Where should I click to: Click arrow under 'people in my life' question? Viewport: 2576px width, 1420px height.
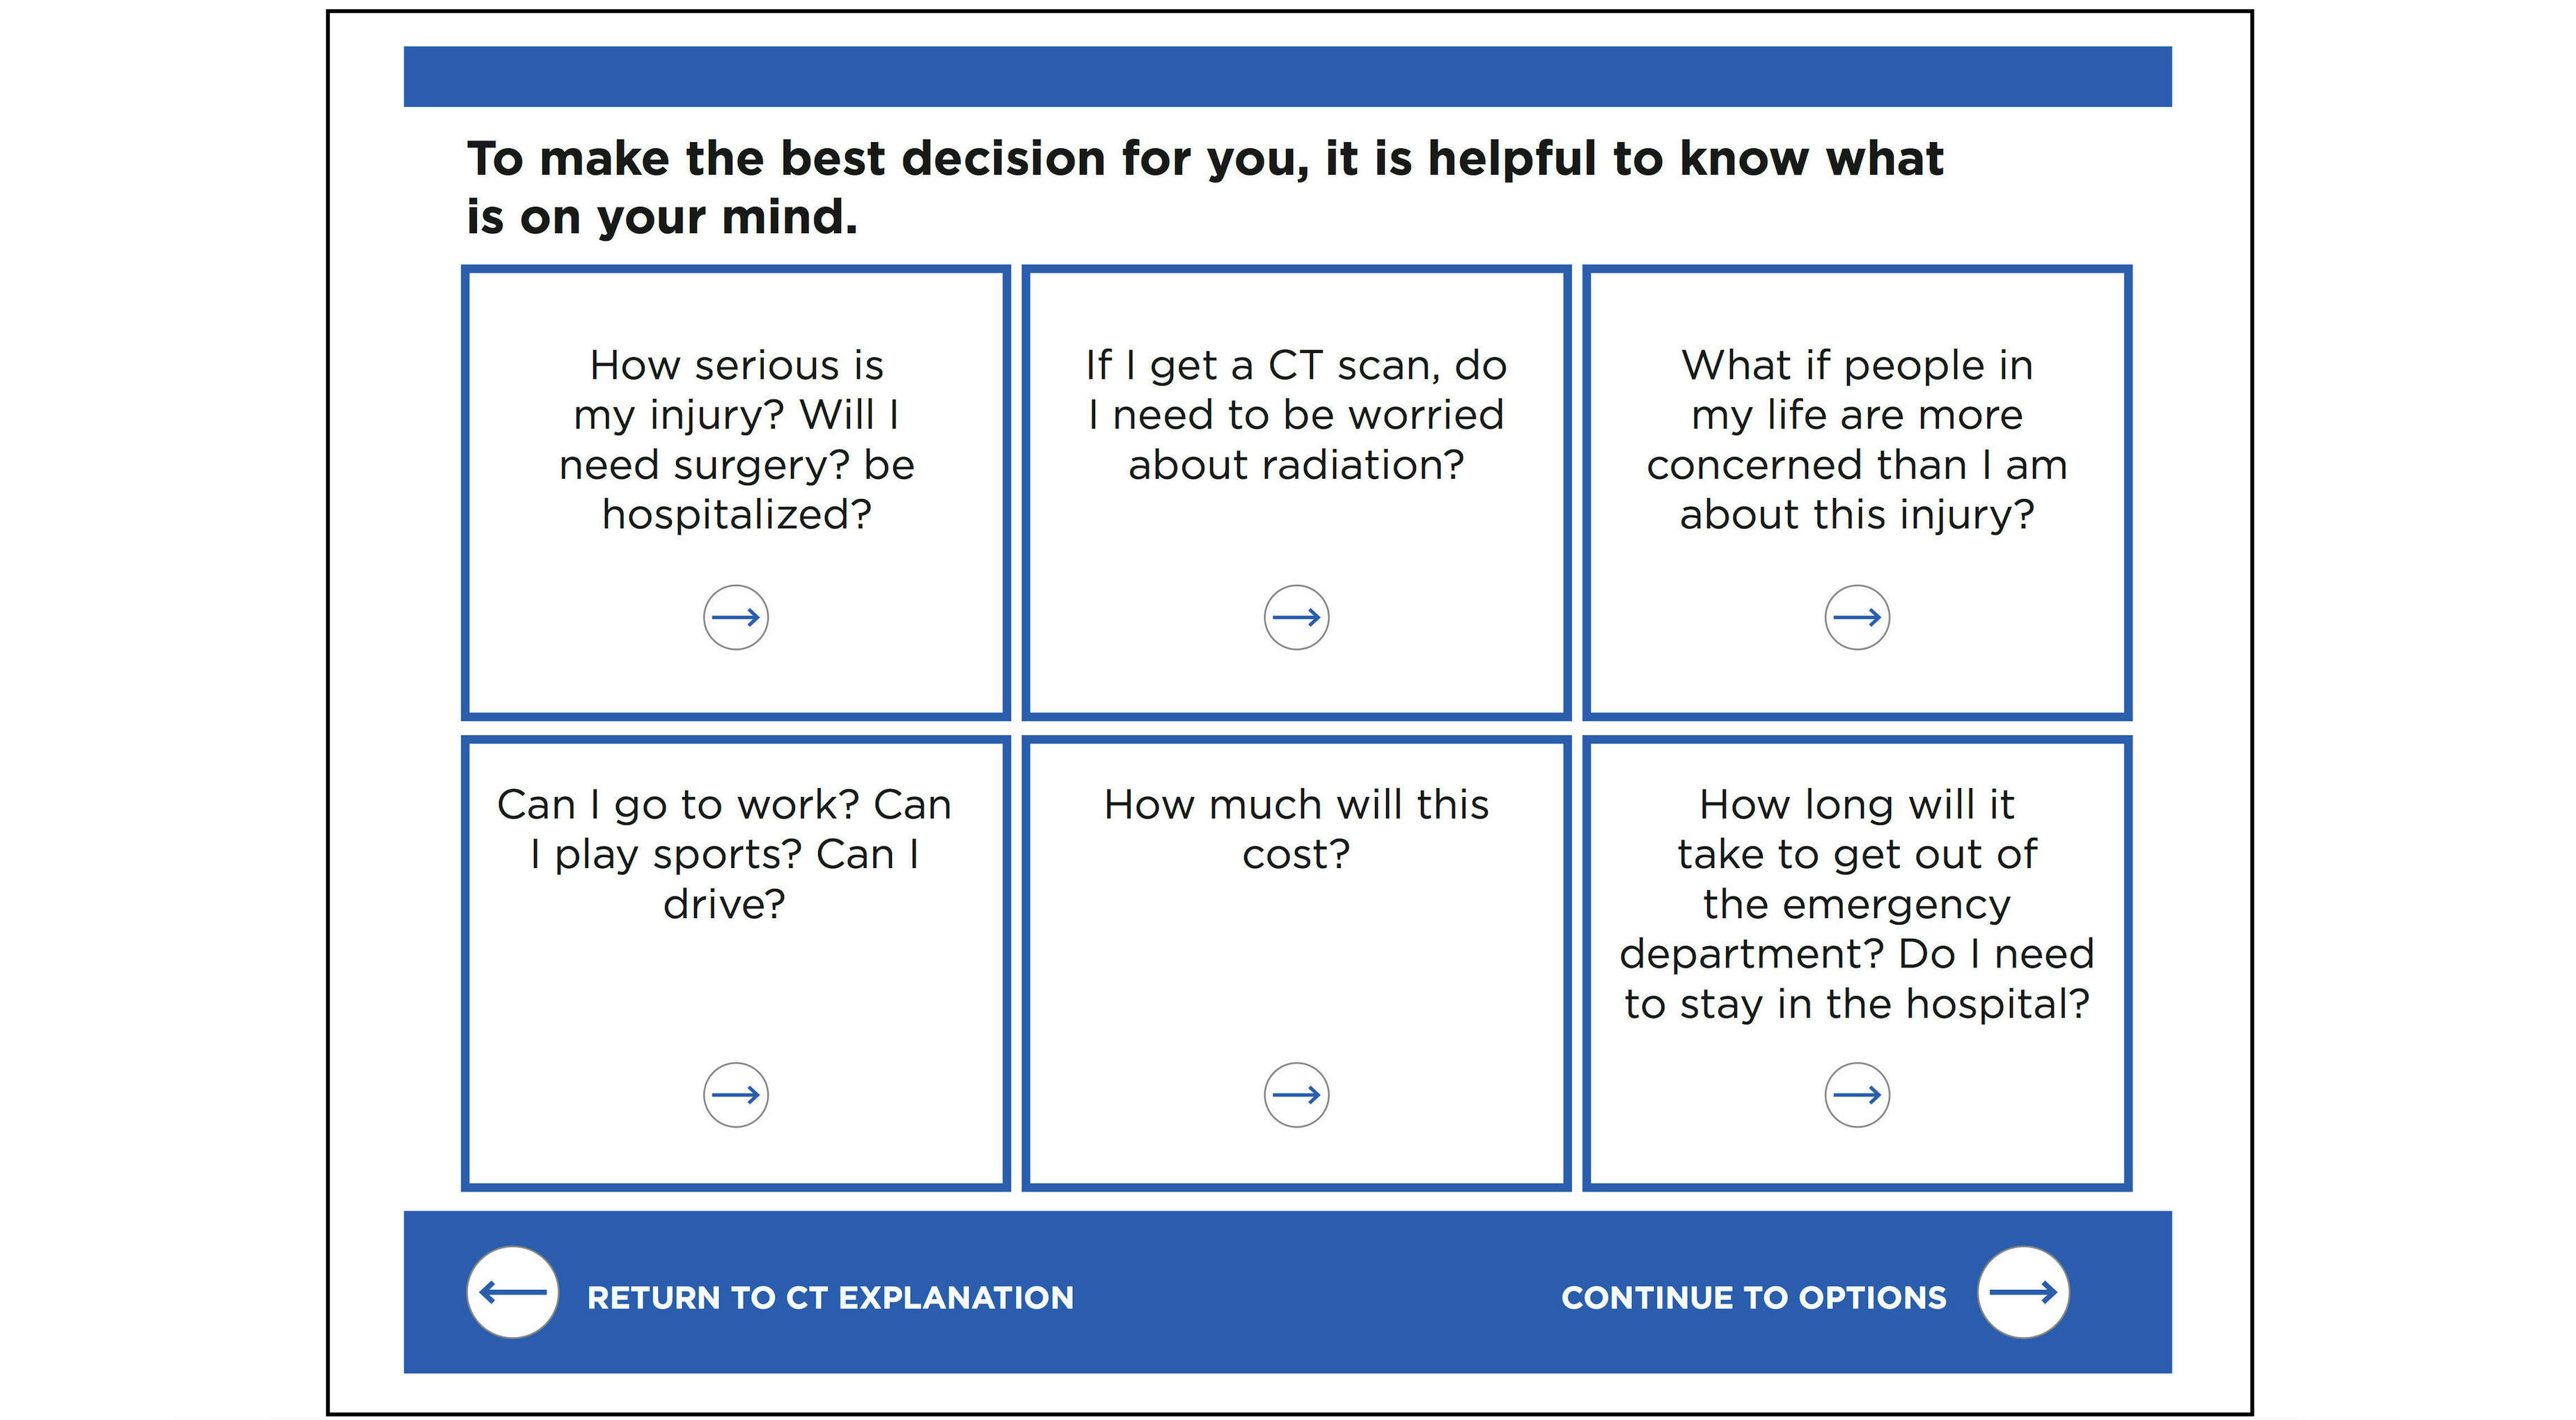click(1857, 617)
